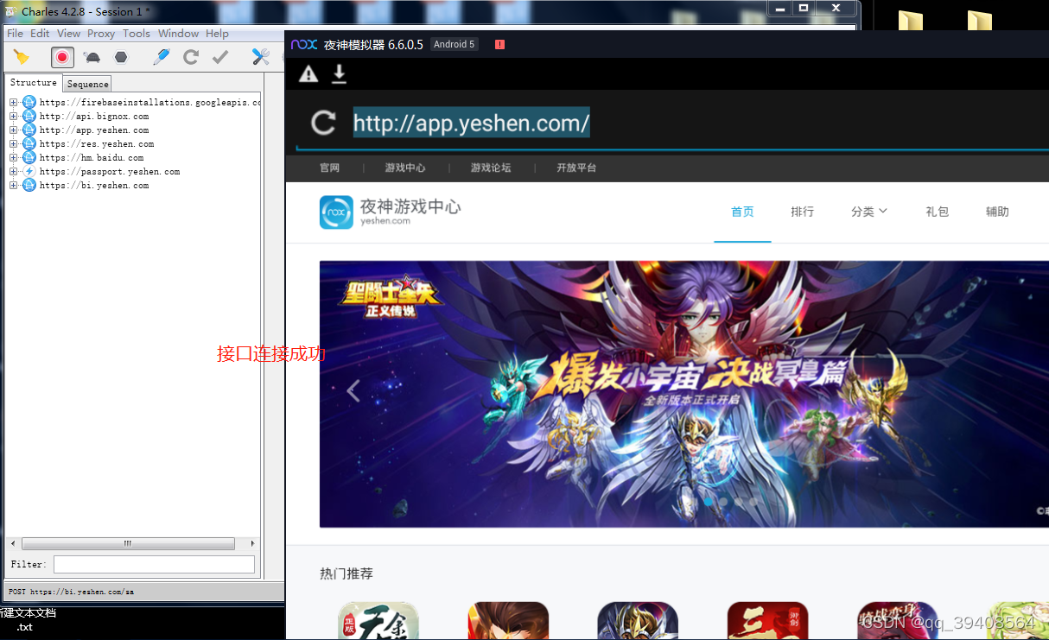Click the warning triangle icon in Nox

click(x=308, y=74)
